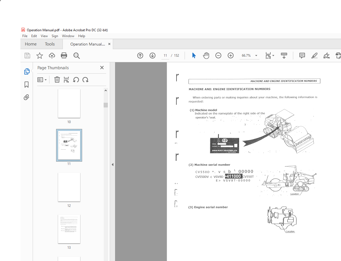The height and width of the screenshot is (261, 341).
Task: Delete selected page with trash icon
Action: (x=57, y=80)
